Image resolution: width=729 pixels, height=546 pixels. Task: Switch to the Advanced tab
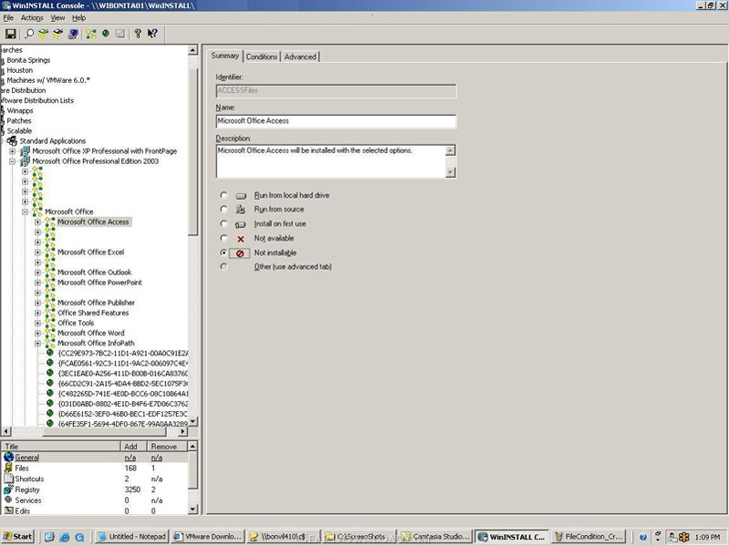click(300, 57)
